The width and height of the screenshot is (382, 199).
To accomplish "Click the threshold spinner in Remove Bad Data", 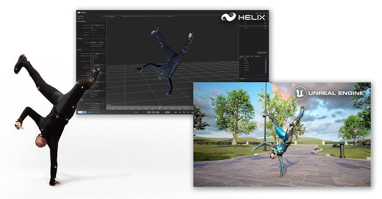I will coord(104,28).
